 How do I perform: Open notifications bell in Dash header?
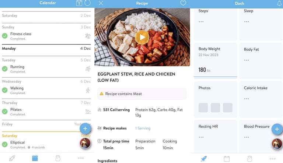pyautogui.click(x=279, y=3)
